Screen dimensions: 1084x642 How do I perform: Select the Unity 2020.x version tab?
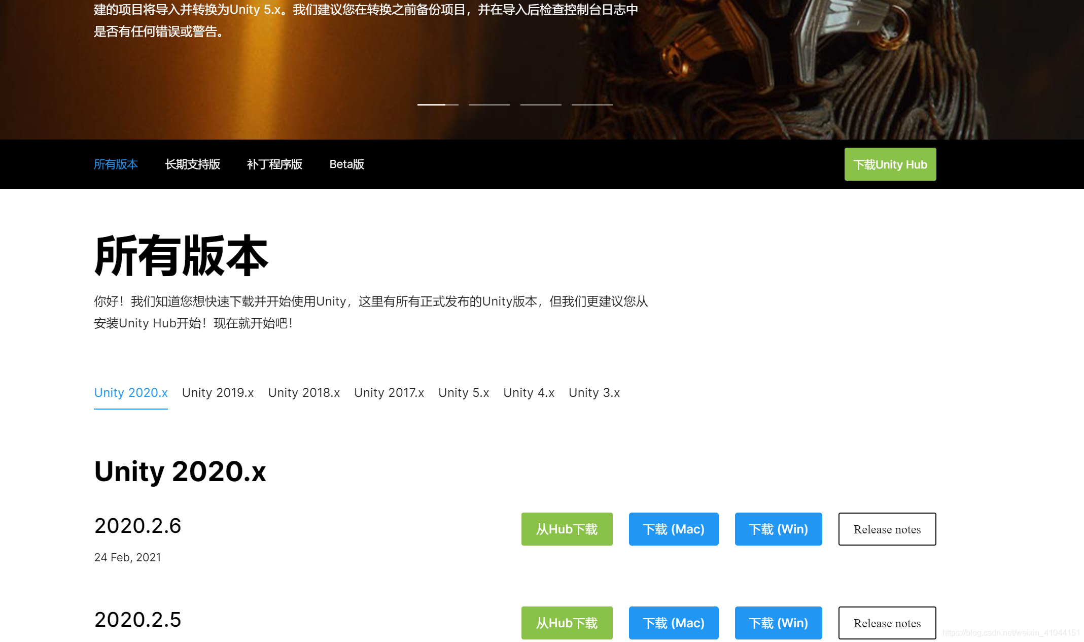[x=131, y=393]
